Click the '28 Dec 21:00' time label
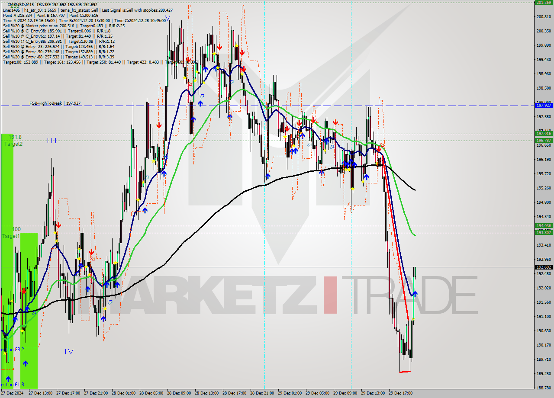 [262, 393]
